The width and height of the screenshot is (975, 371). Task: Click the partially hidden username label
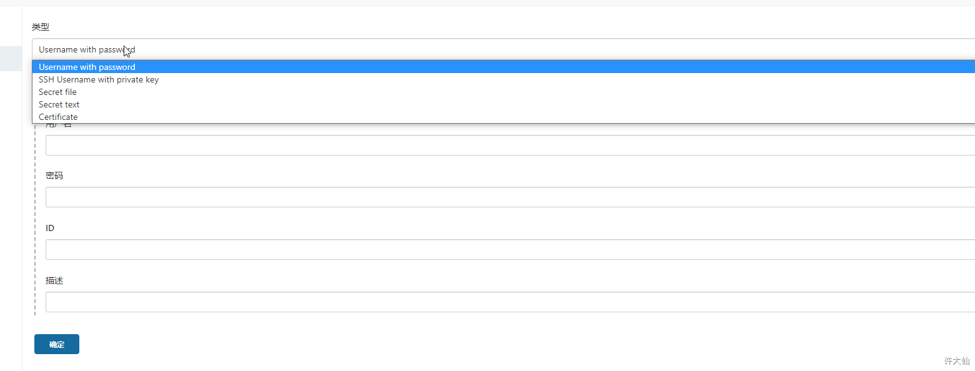[x=59, y=125]
